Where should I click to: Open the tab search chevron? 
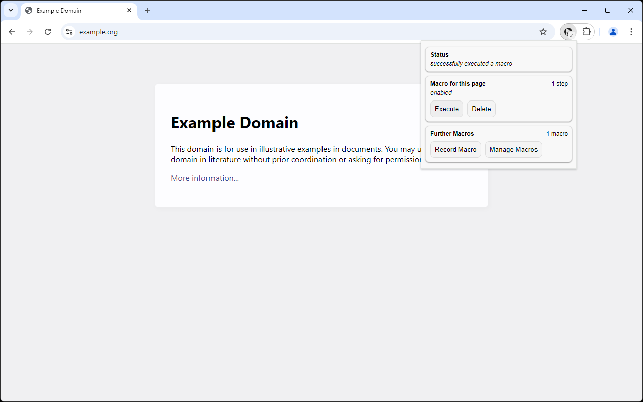click(10, 10)
